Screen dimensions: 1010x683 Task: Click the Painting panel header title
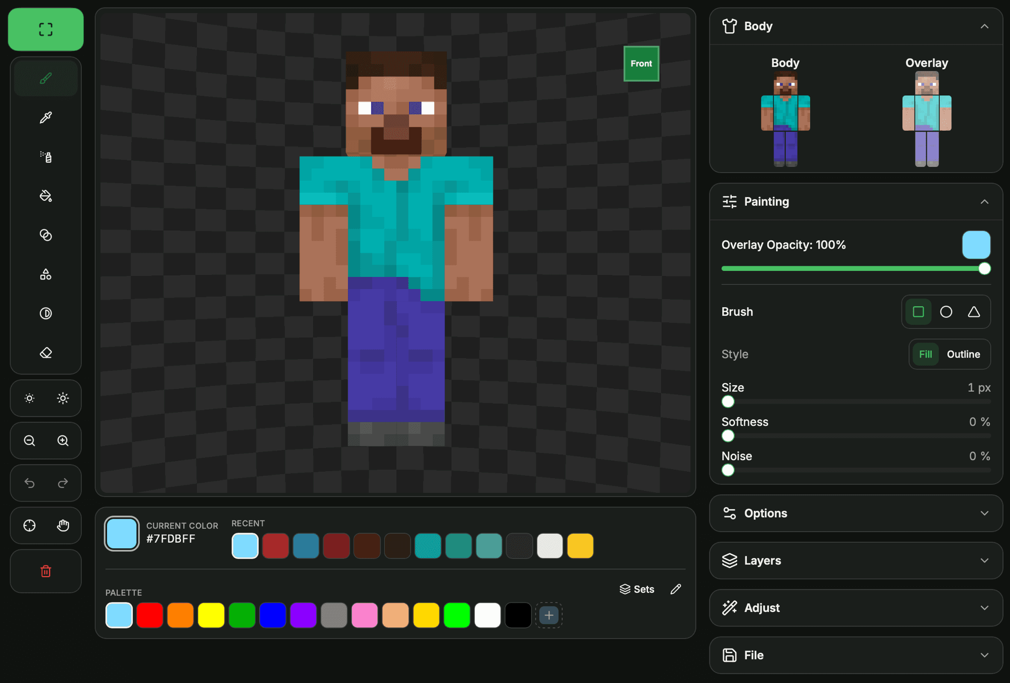point(766,202)
